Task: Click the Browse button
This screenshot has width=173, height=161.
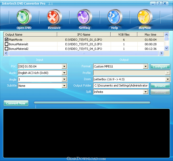Action: click(x=160, y=86)
